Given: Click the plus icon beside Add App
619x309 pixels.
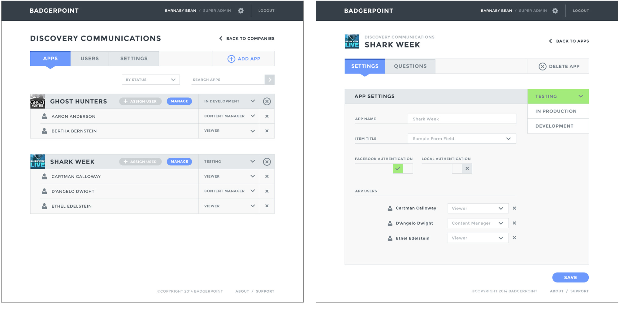Looking at the screenshot, I should [x=231, y=59].
